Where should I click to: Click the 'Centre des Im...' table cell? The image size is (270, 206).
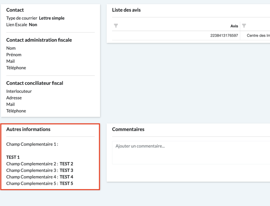point(258,35)
